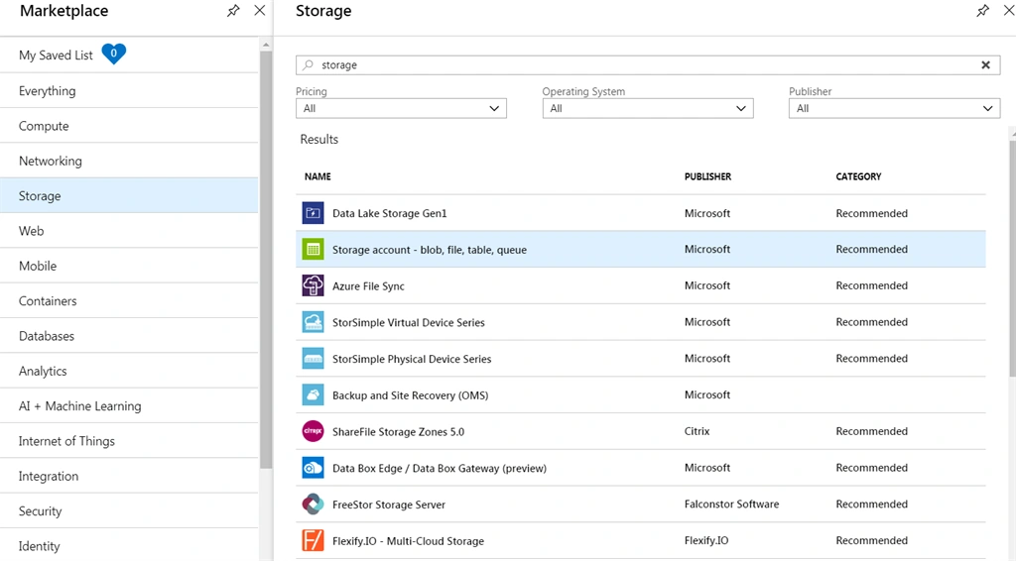1016x561 pixels.
Task: Pin the Marketplace blade
Action: point(233,10)
